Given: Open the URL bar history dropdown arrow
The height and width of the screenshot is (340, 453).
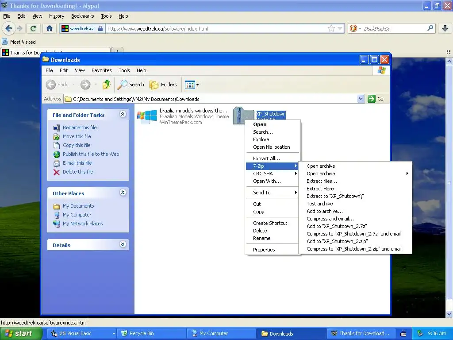Looking at the screenshot, I should [x=340, y=28].
